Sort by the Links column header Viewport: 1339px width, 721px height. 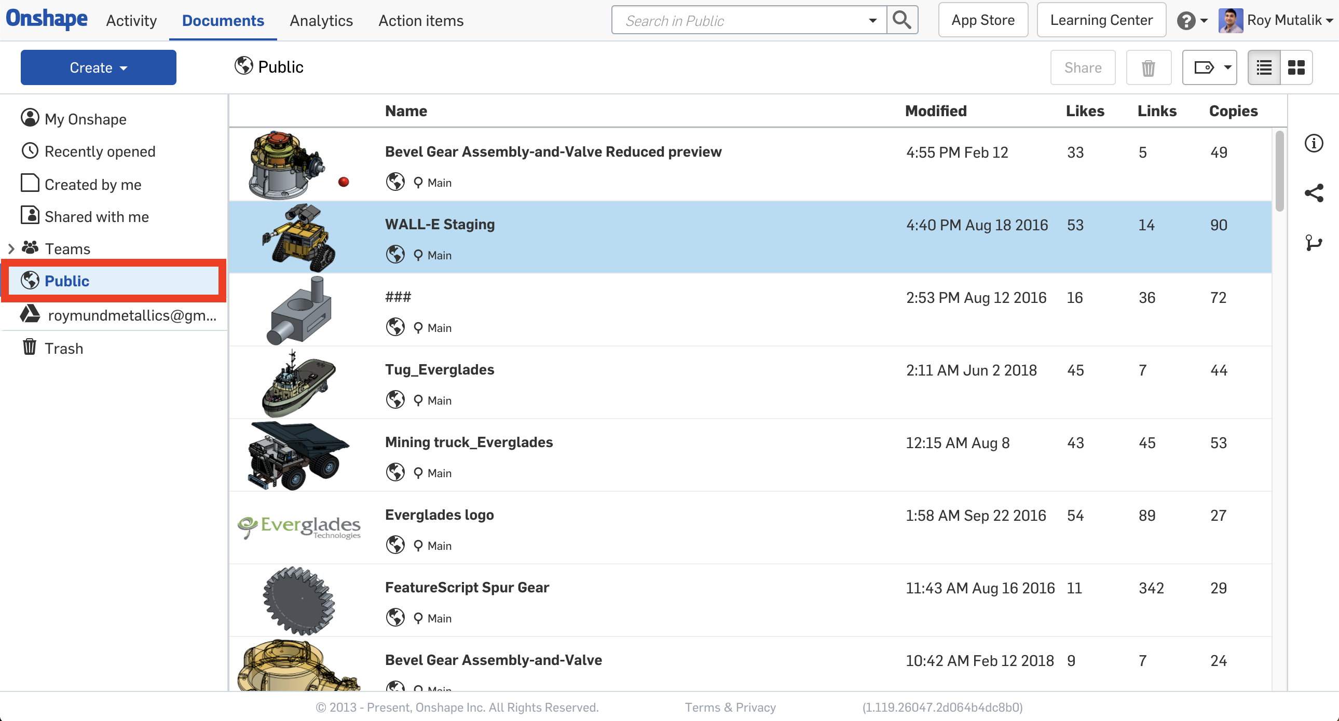[x=1156, y=111]
